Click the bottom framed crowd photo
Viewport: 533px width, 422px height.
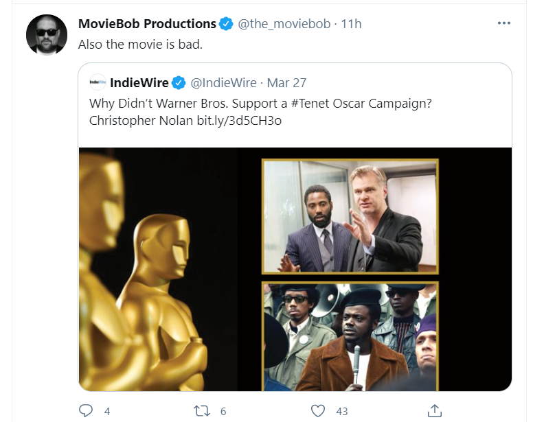click(350, 336)
